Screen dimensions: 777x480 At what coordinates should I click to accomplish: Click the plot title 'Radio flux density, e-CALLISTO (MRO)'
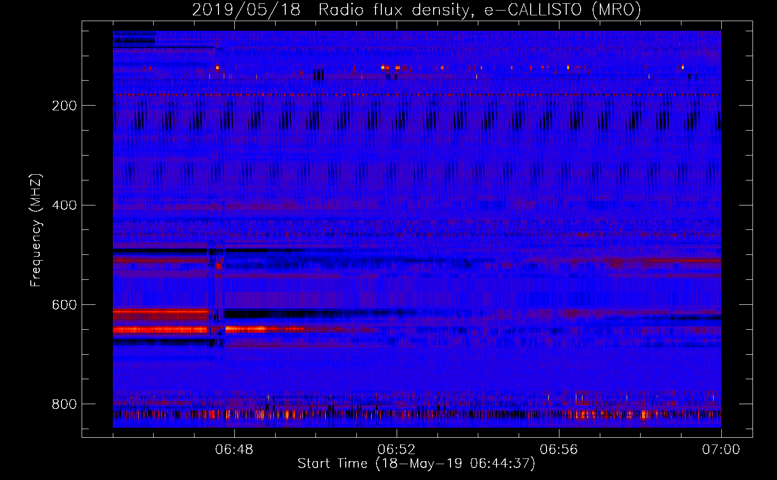(x=480, y=10)
